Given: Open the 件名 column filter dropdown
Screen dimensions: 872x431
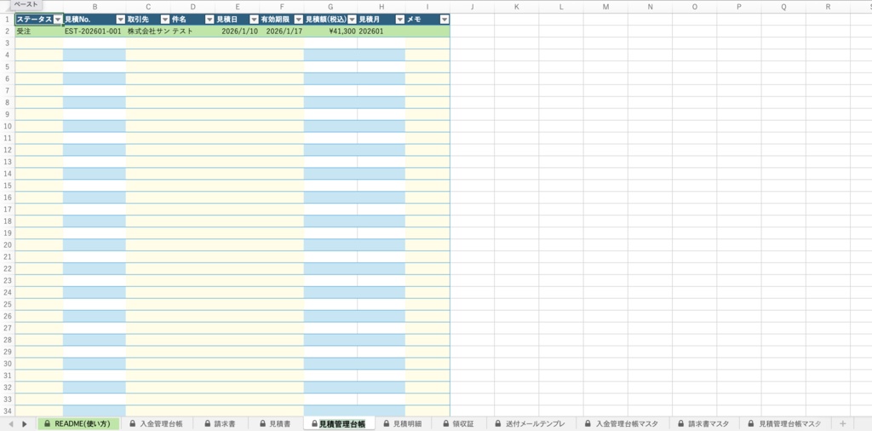Looking at the screenshot, I should (209, 20).
